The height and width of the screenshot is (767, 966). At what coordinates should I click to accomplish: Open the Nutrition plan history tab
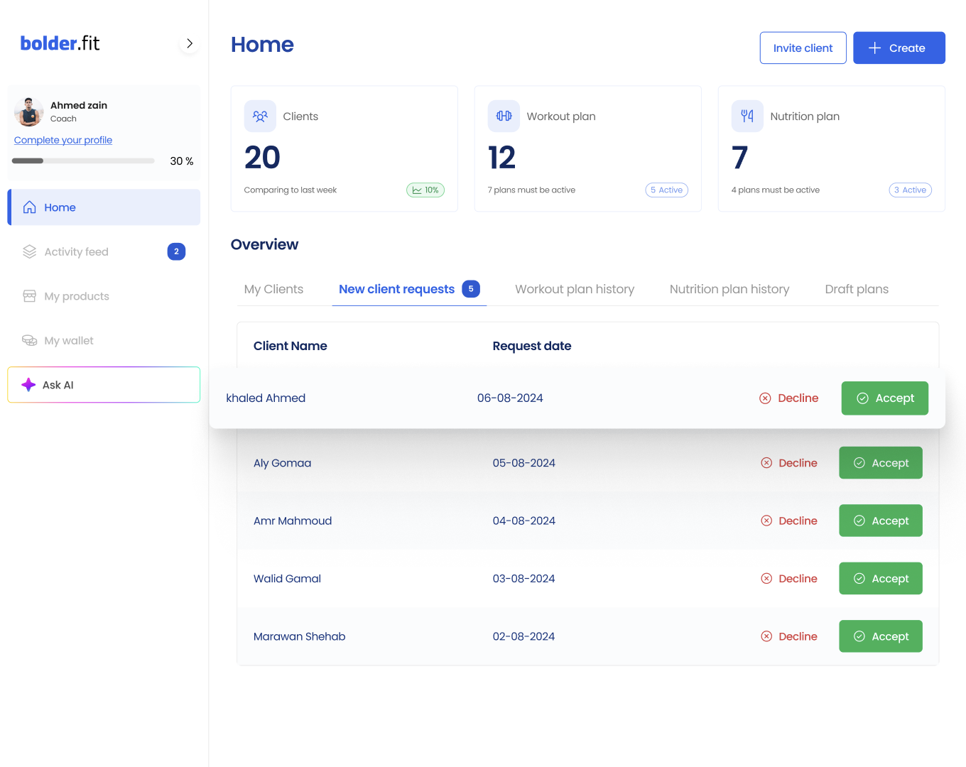(x=729, y=289)
